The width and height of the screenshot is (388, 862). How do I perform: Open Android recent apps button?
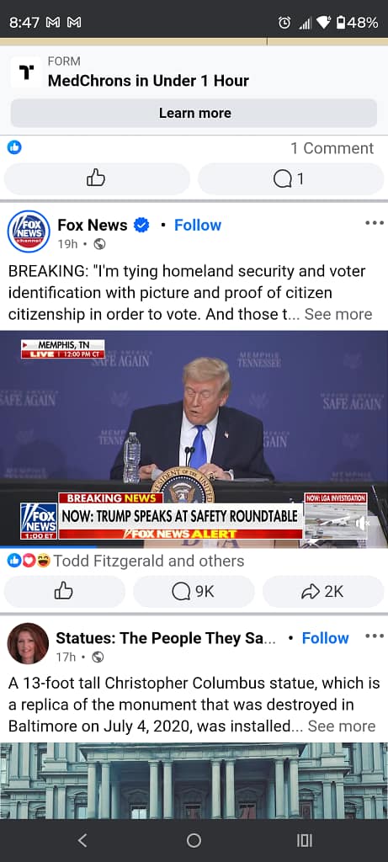click(x=305, y=840)
